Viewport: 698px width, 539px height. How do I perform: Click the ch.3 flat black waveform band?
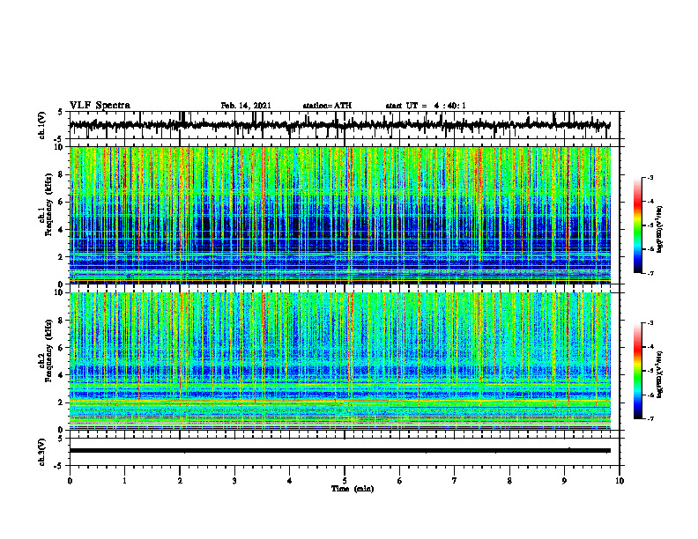coord(340,451)
